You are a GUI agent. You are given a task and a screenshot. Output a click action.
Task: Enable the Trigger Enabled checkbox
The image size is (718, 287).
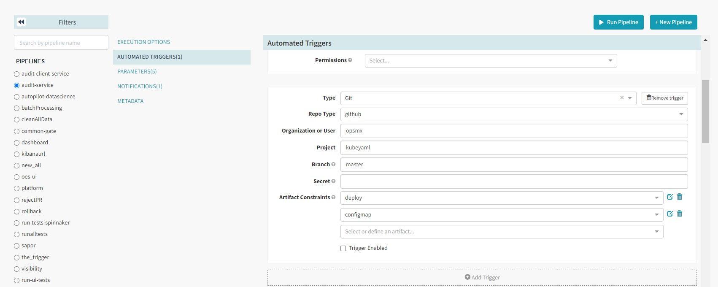(343, 248)
